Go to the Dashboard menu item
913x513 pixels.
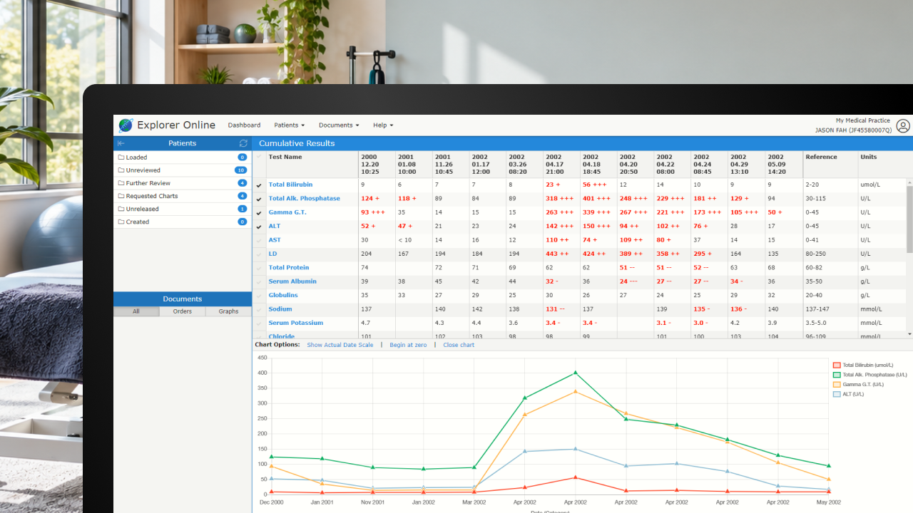244,125
